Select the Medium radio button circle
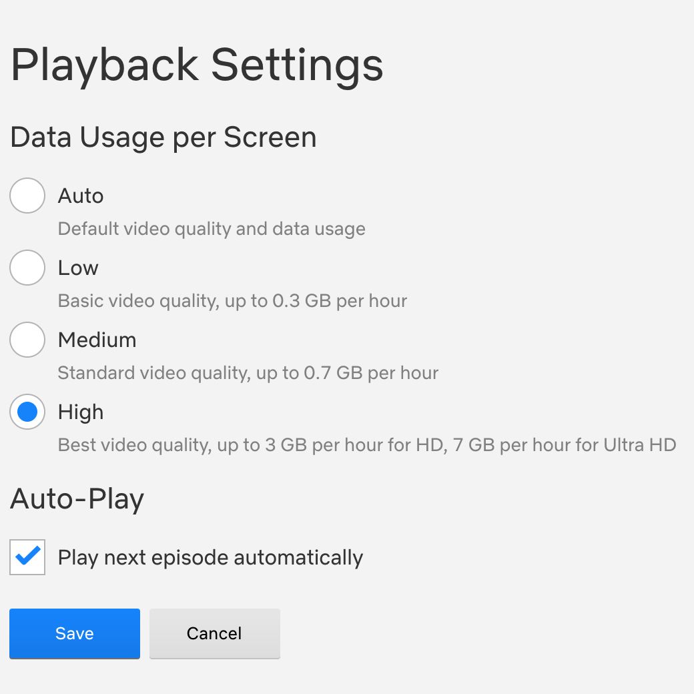Screen dimensions: 694x694 click(x=27, y=340)
